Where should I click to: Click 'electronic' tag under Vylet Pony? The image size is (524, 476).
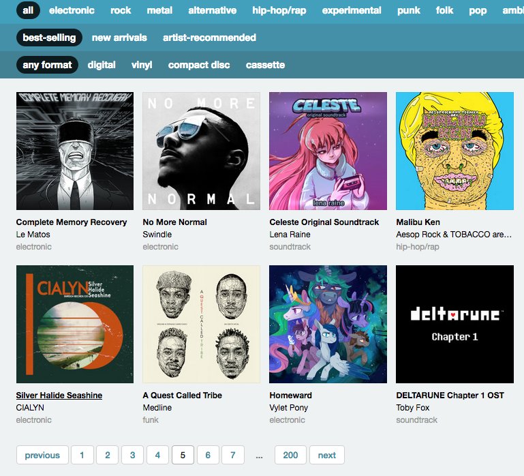[x=287, y=420]
